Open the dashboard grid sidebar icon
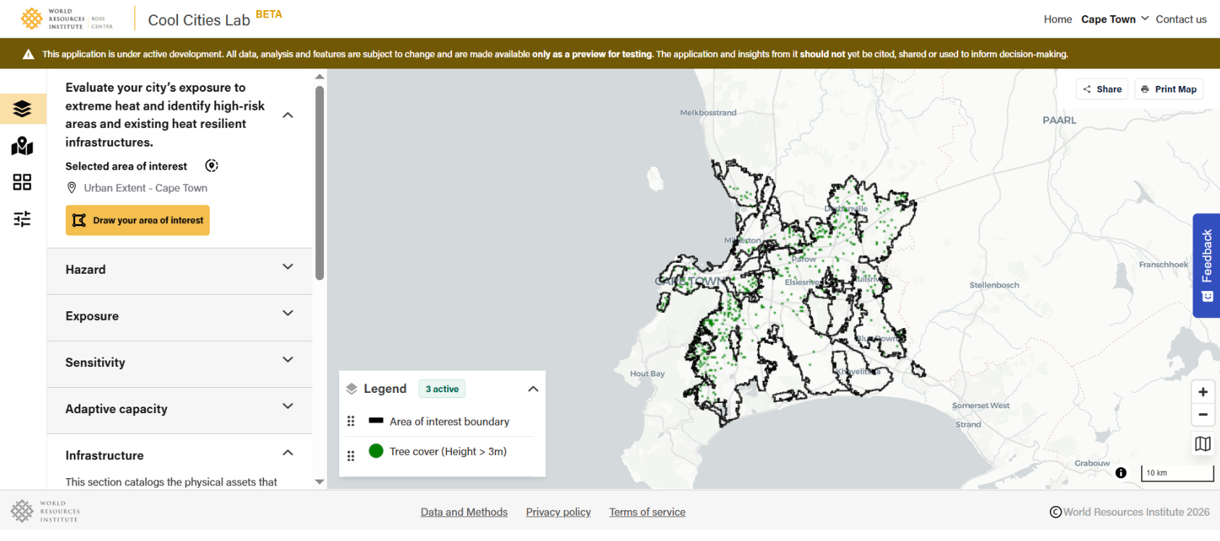 coord(22,182)
